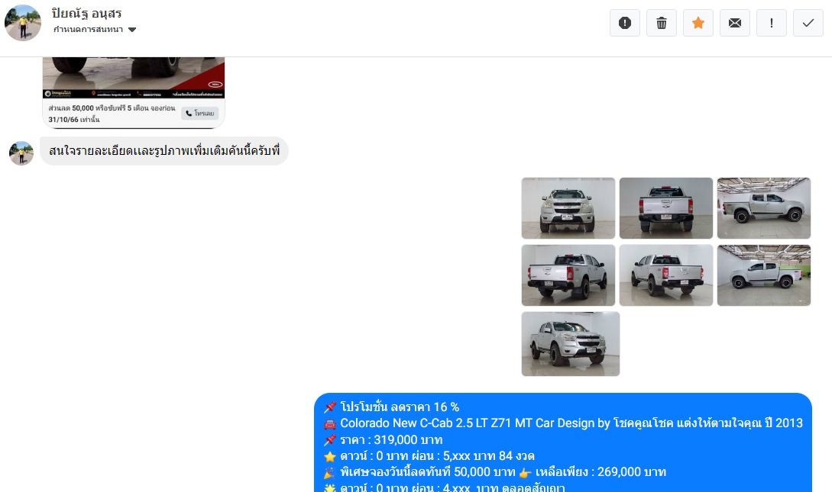Open front view photo of silver pickup

568,208
